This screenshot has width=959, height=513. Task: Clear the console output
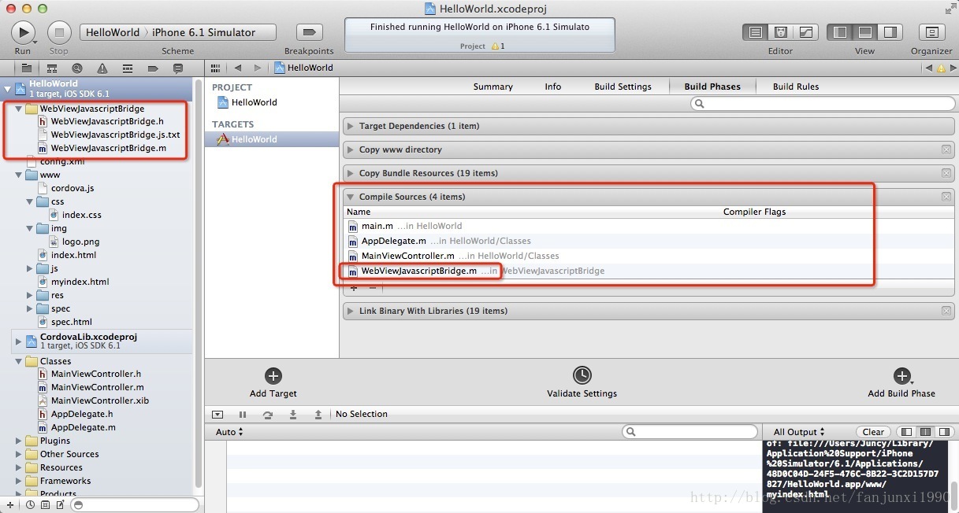pos(873,432)
